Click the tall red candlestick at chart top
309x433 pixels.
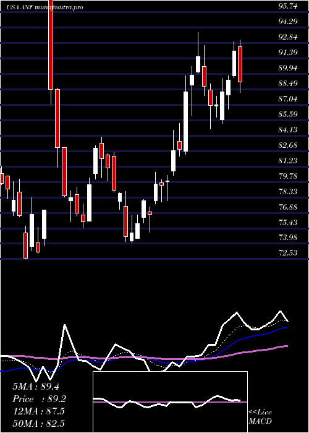tap(51, 45)
